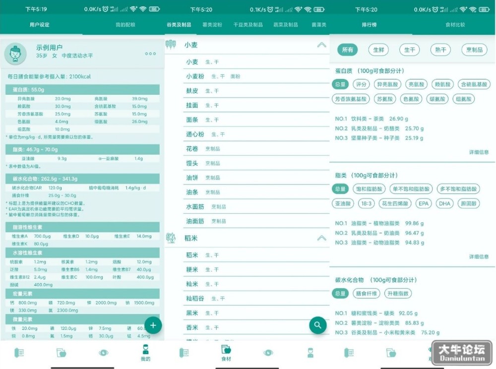Tap the apple food icon in user settings screen navigation
Image resolution: width=496 pixels, height=369 pixels.
point(62,353)
